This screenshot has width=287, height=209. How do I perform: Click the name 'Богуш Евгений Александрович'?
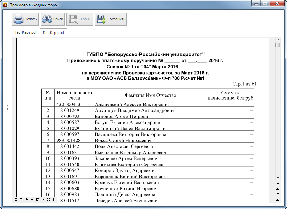point(129,122)
